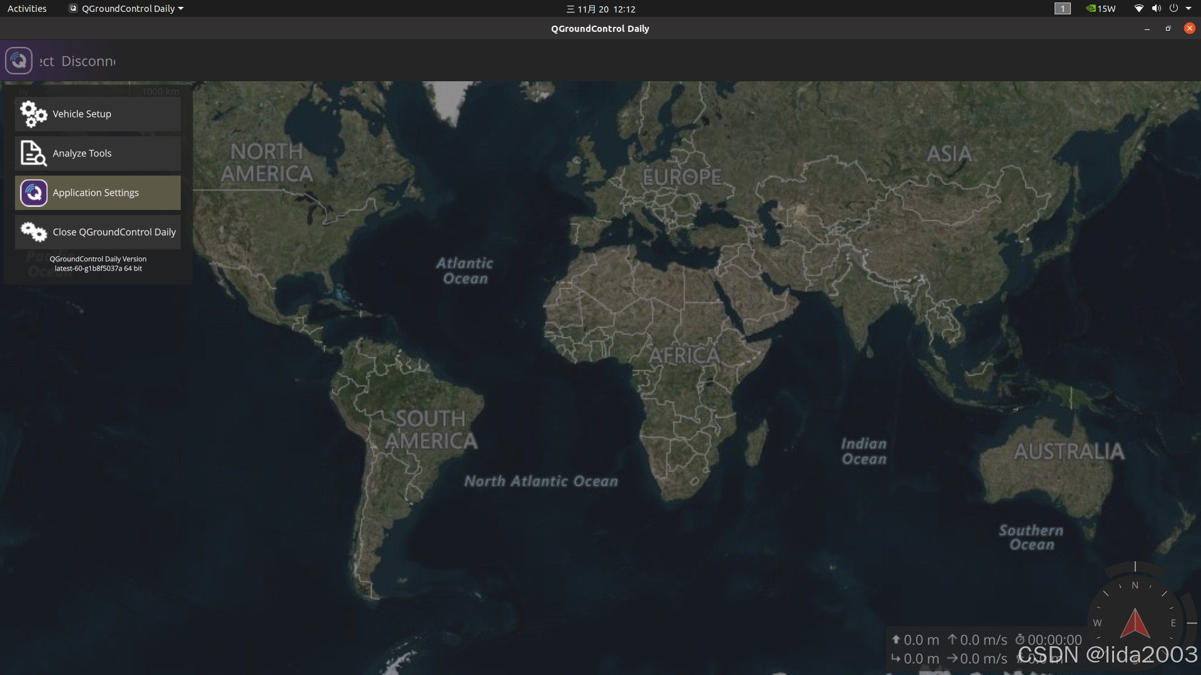Click the flight time stopwatch icon

[x=1020, y=639]
